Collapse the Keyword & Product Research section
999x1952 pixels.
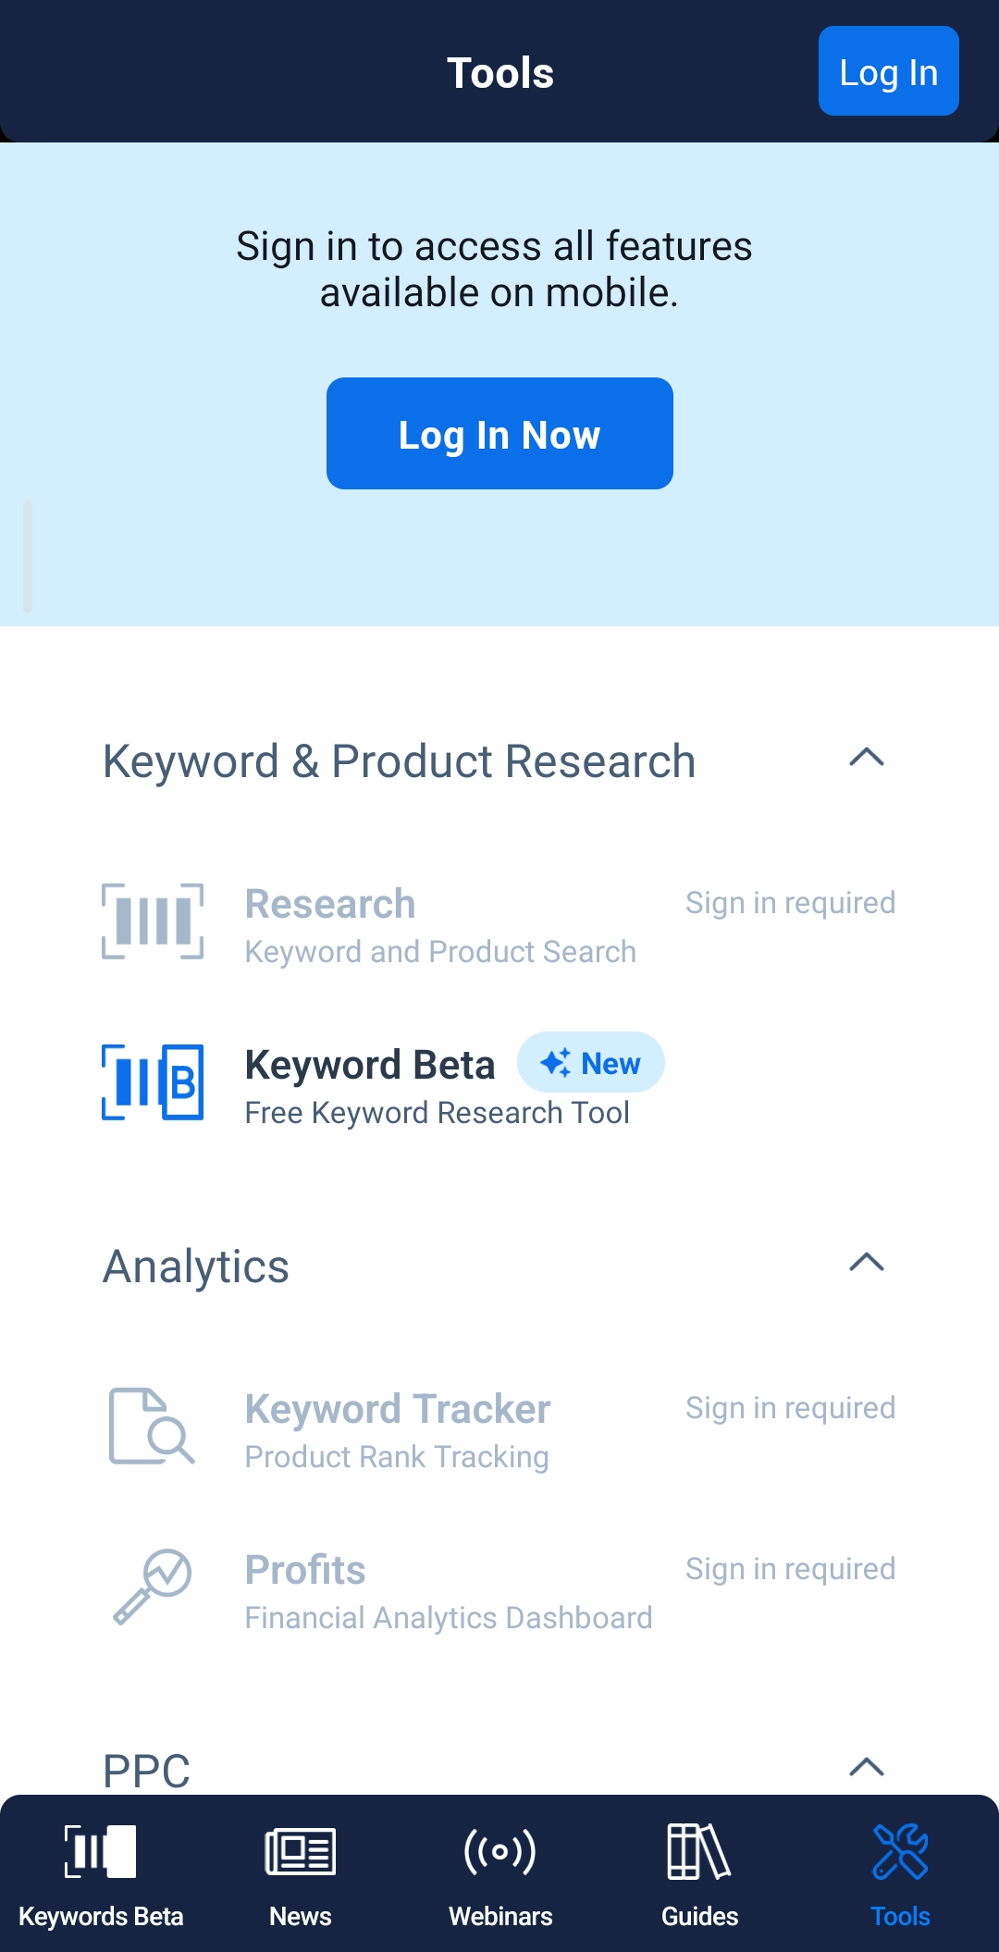pyautogui.click(x=867, y=758)
